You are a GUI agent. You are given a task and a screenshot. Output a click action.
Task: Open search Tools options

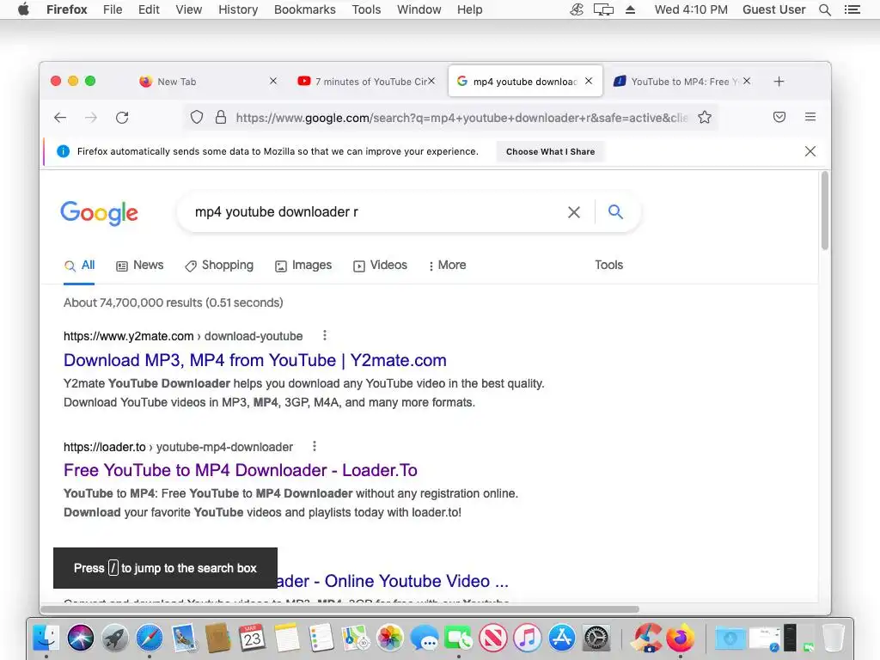tap(609, 265)
